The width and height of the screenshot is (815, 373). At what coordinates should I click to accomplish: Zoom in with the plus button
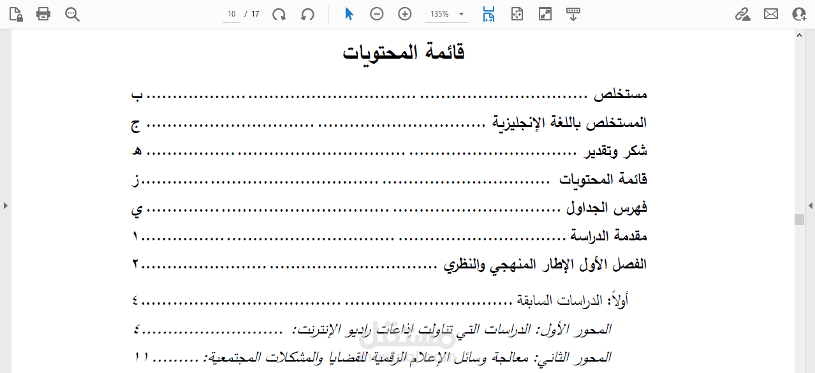(405, 14)
